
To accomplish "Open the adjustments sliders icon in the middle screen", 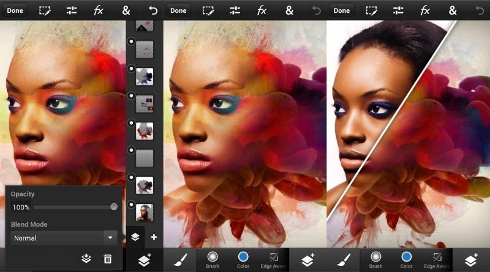I will point(235,10).
